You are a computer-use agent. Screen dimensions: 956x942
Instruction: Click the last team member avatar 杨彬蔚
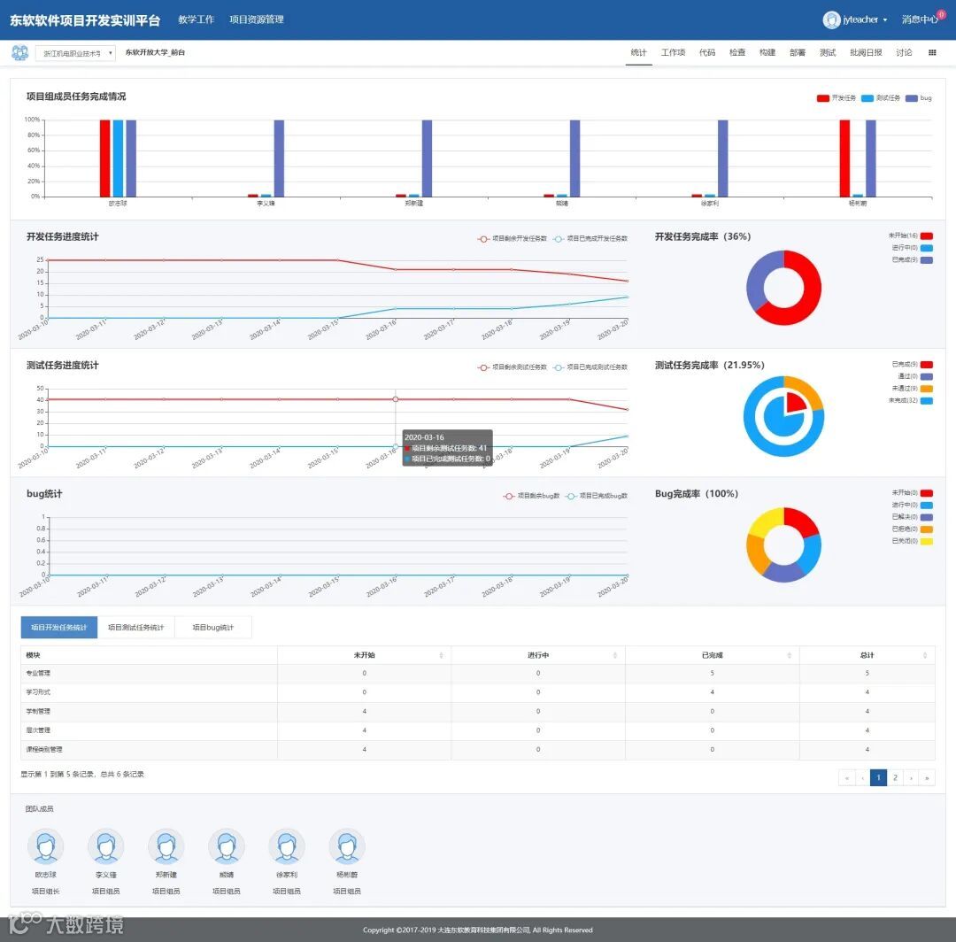(x=347, y=846)
